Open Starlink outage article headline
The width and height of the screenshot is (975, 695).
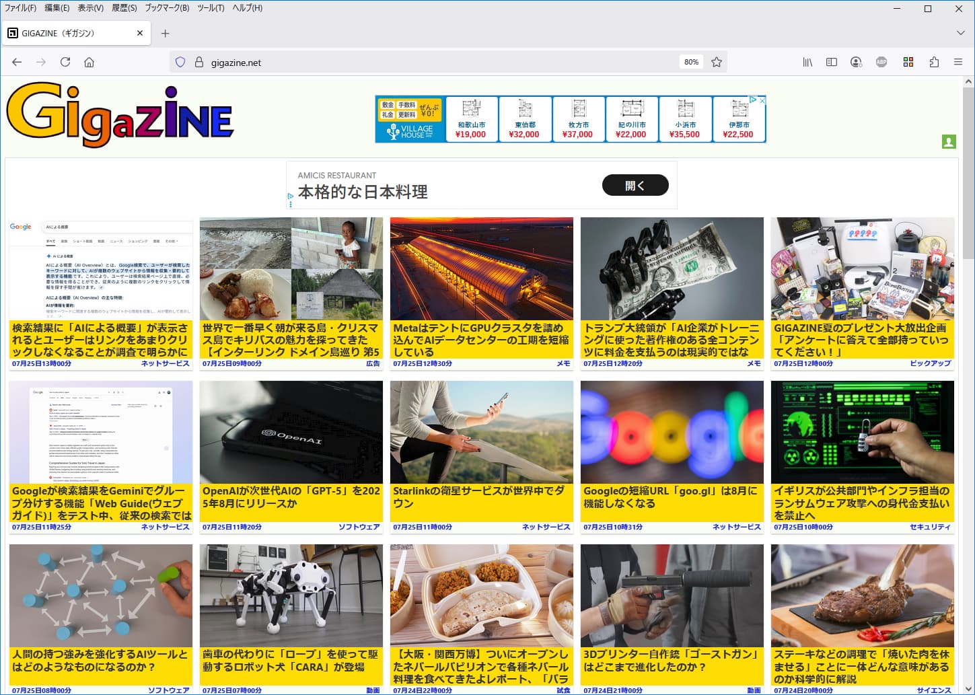coord(482,497)
